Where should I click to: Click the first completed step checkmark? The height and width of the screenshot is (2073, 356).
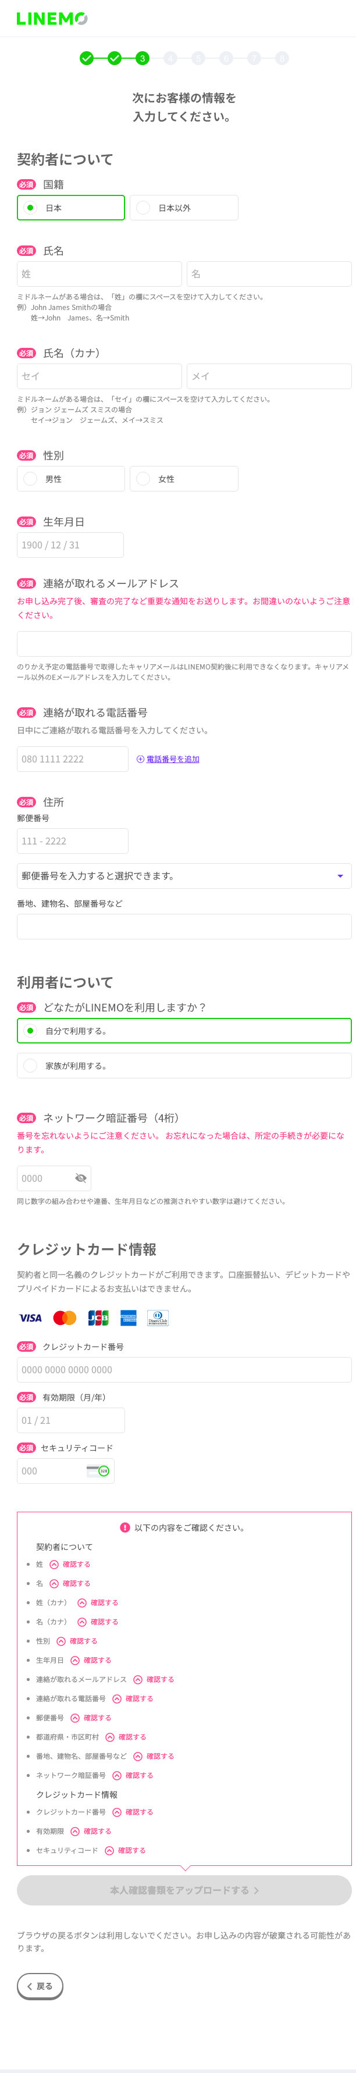(x=87, y=58)
